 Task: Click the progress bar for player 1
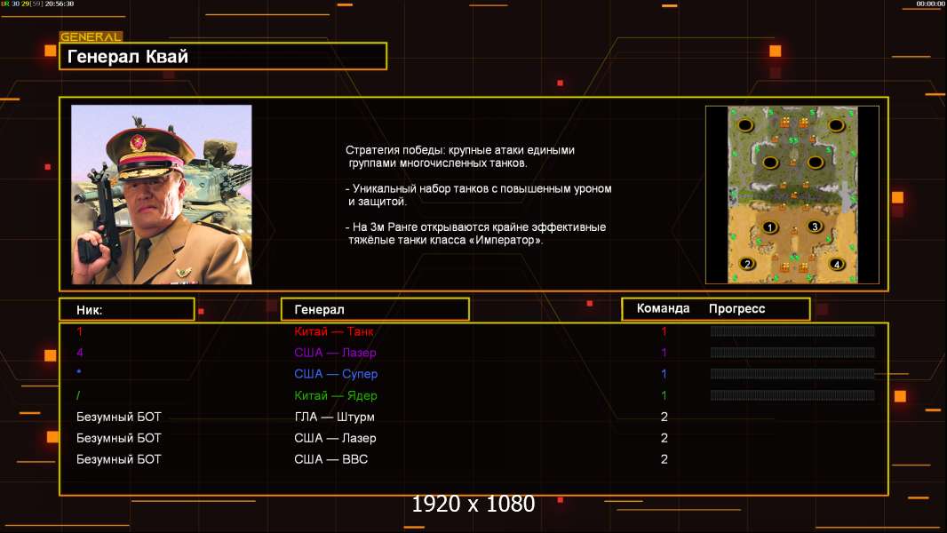[792, 332]
